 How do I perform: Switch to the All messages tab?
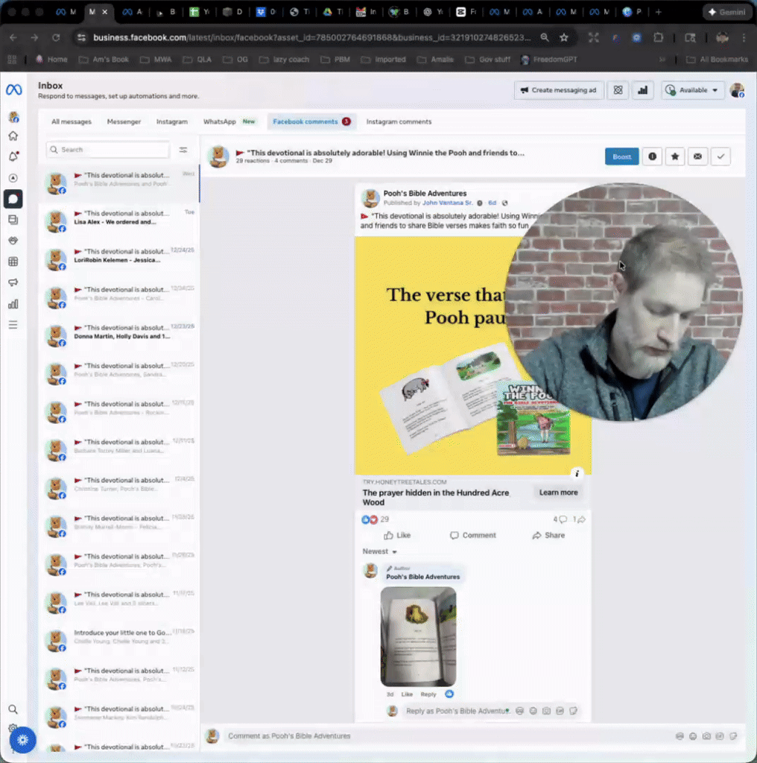pyautogui.click(x=72, y=121)
